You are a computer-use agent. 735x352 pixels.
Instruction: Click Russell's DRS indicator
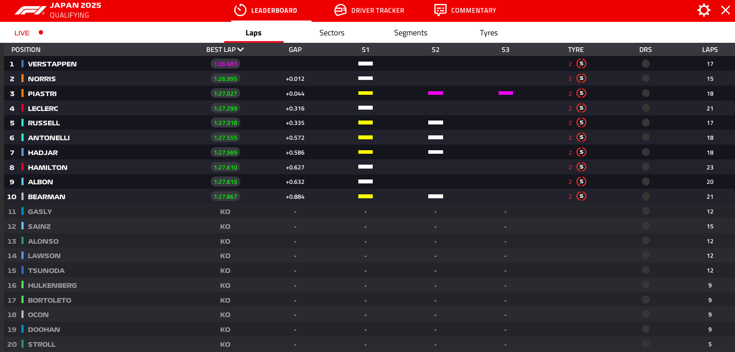click(646, 123)
